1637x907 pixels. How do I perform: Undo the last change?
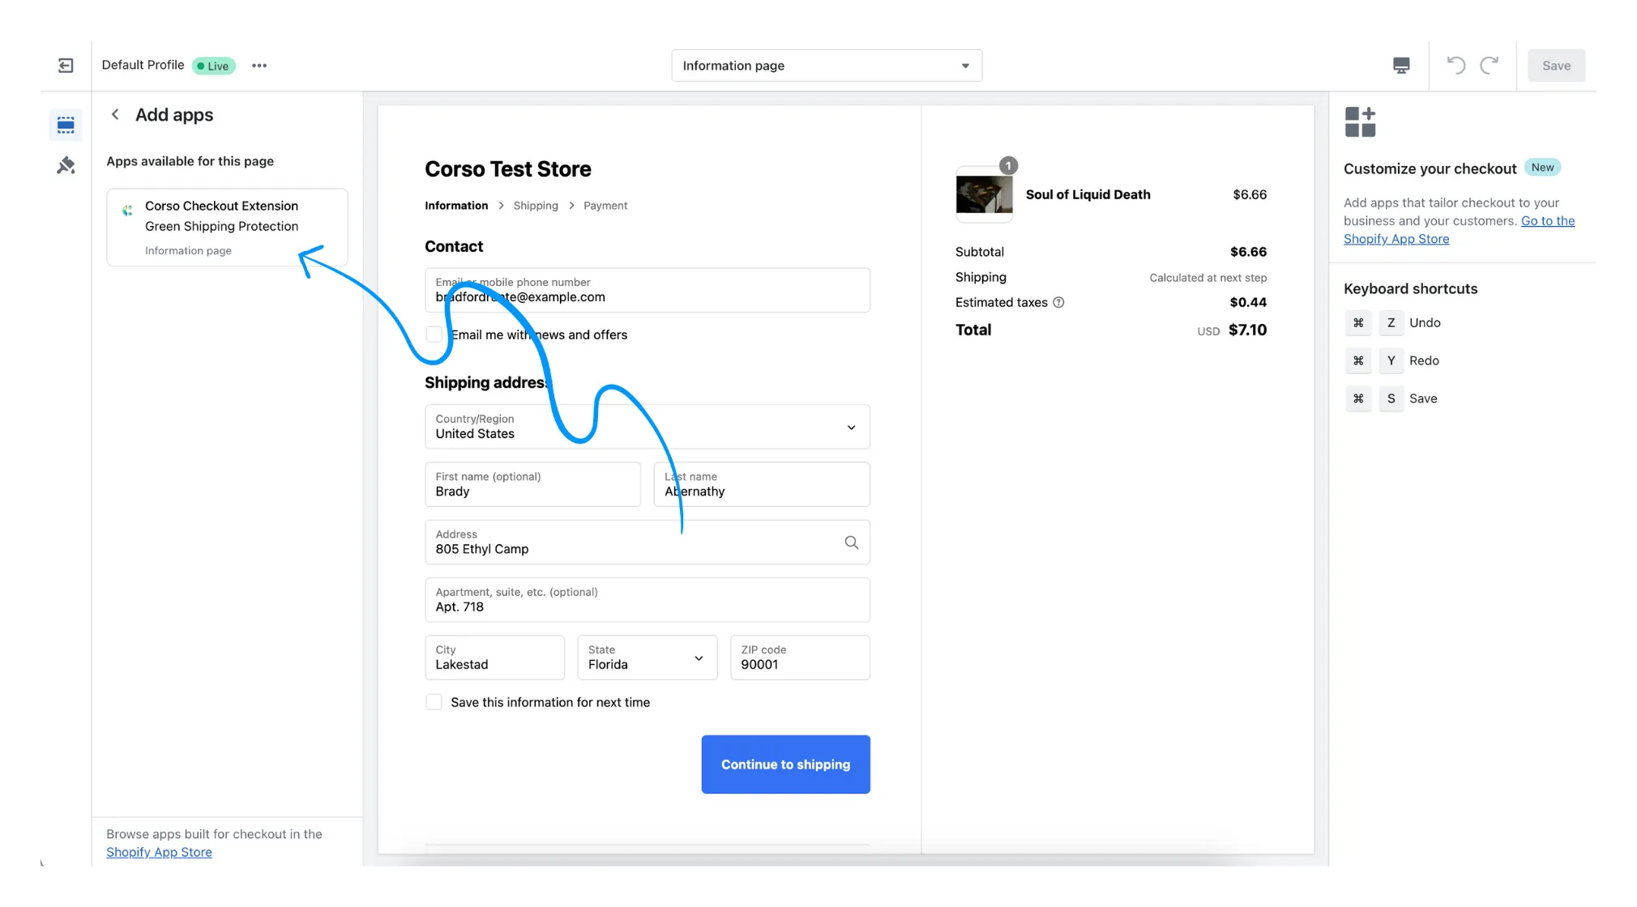point(1455,65)
